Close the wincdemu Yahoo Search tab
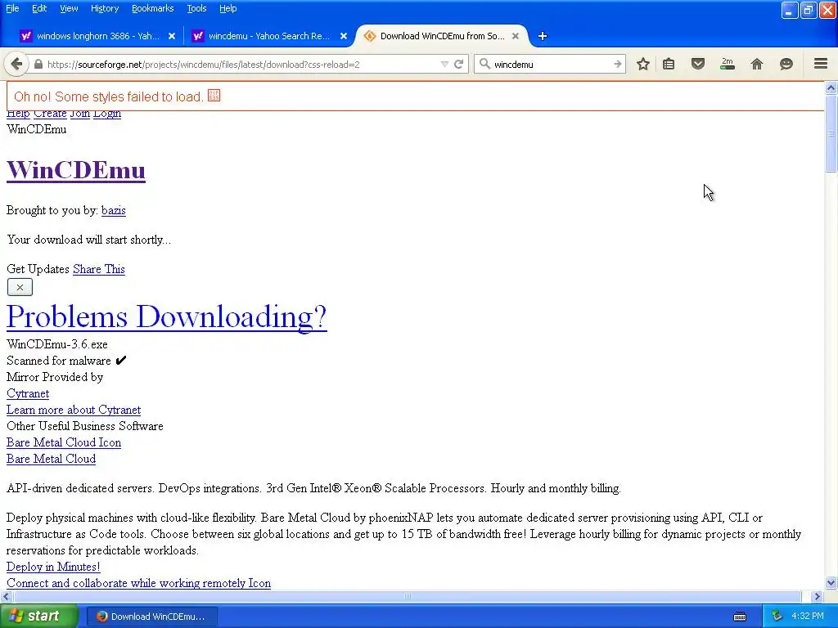 click(344, 36)
